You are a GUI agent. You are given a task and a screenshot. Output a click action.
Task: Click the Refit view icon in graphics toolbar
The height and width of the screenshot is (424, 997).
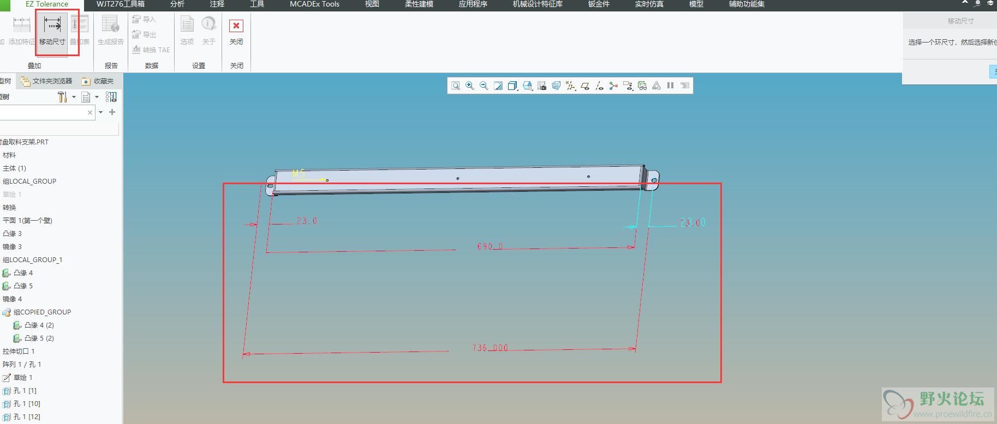tap(456, 86)
